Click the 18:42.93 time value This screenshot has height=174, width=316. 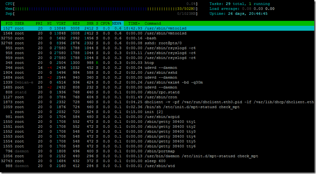[133, 28]
